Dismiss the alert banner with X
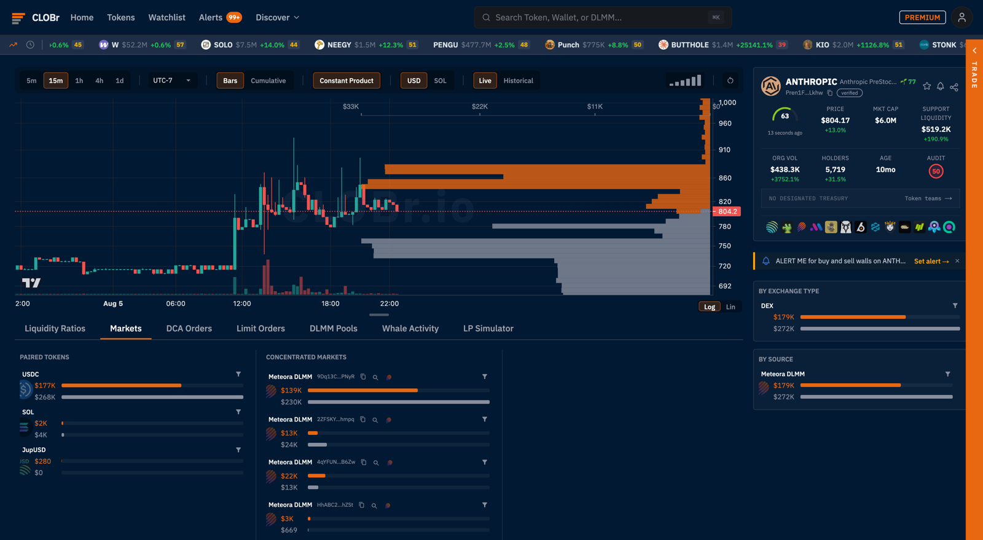This screenshot has width=983, height=540. tap(957, 261)
